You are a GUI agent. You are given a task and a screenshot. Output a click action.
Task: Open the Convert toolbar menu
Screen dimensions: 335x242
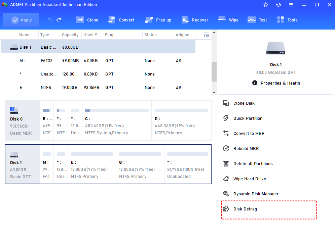point(121,20)
